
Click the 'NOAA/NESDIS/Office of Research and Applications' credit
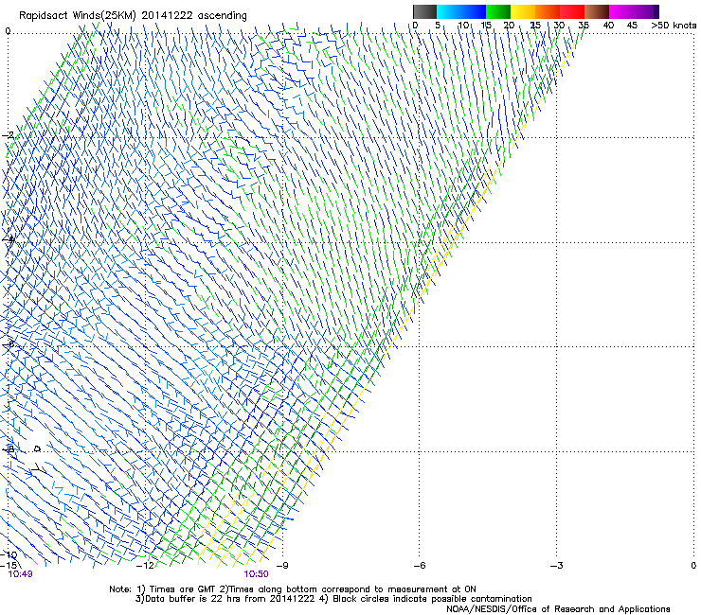click(558, 609)
